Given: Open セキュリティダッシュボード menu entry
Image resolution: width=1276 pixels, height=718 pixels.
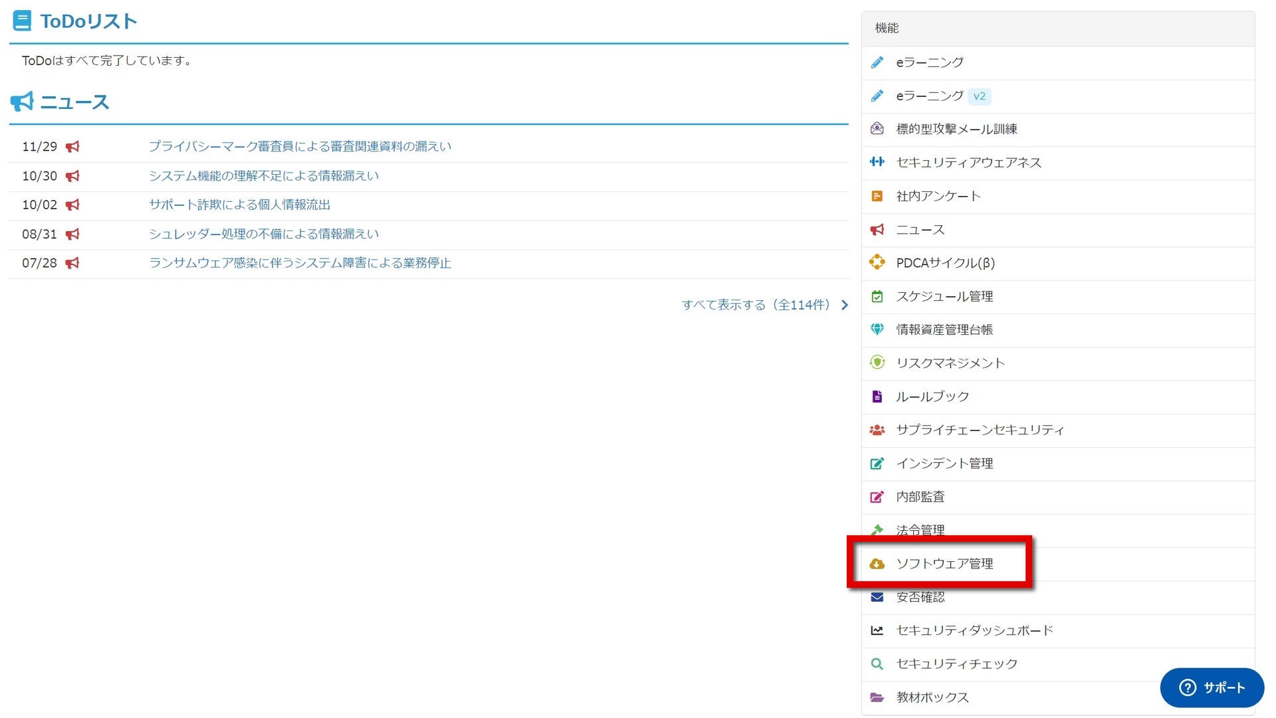Looking at the screenshot, I should [1058, 631].
